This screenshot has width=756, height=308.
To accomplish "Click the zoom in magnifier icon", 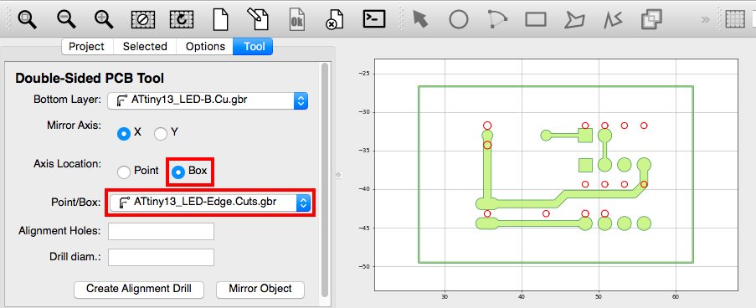I will tap(104, 19).
